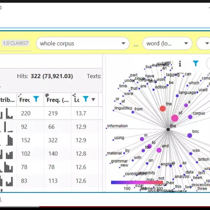This screenshot has height=210, width=210.
Task: Select the red 'the' node in graph
Action: tap(163, 108)
